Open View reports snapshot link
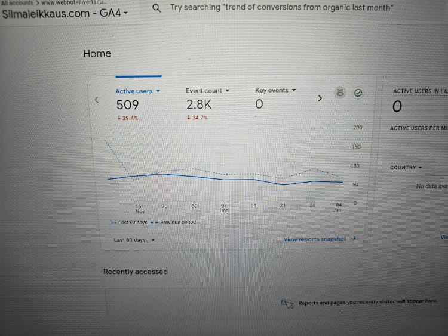 (315, 239)
